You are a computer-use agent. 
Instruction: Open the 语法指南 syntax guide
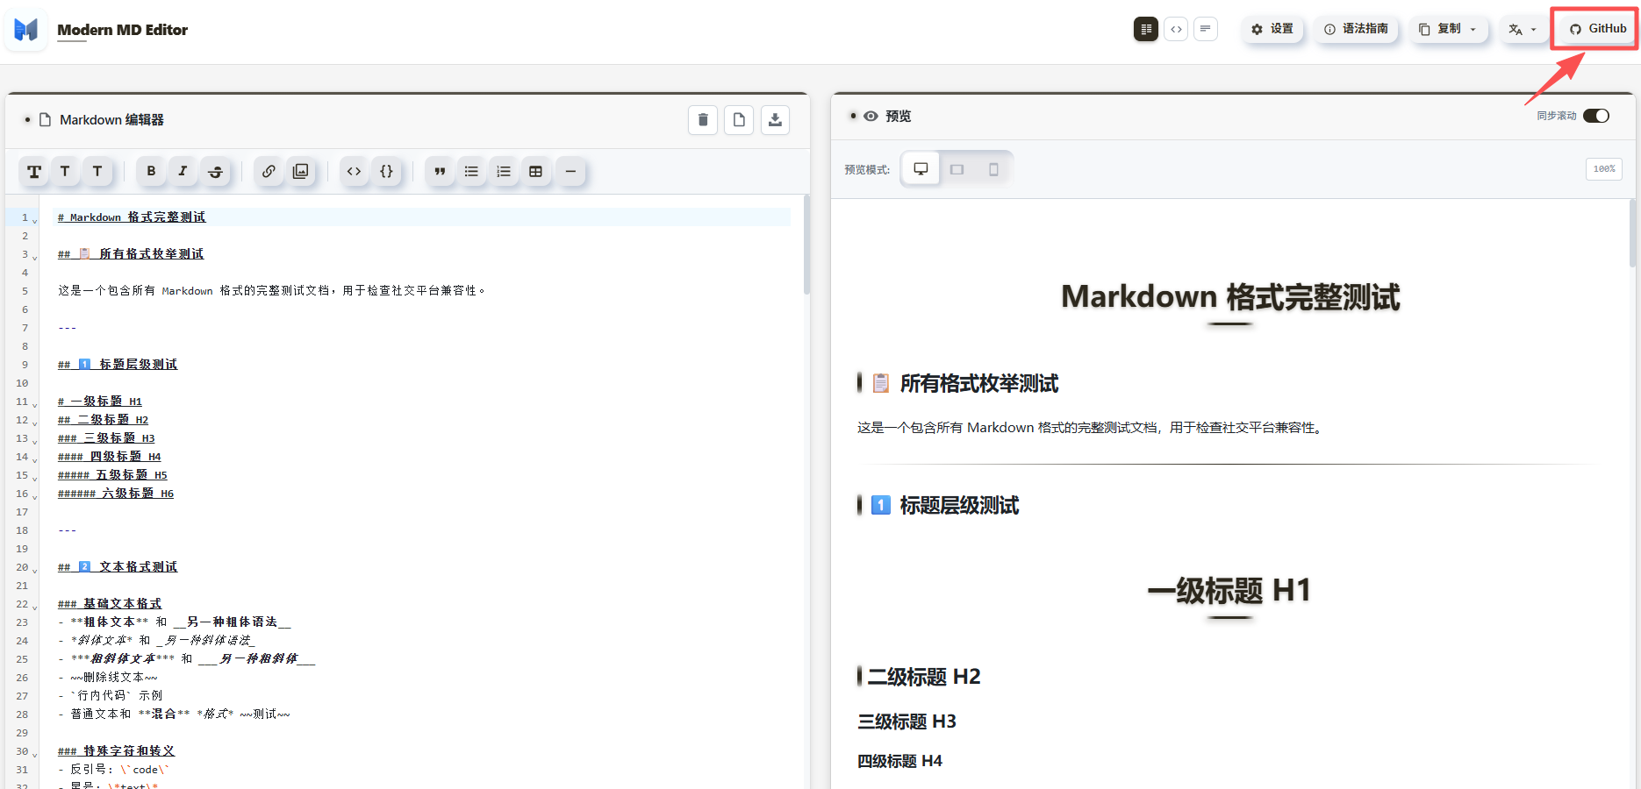click(1356, 29)
